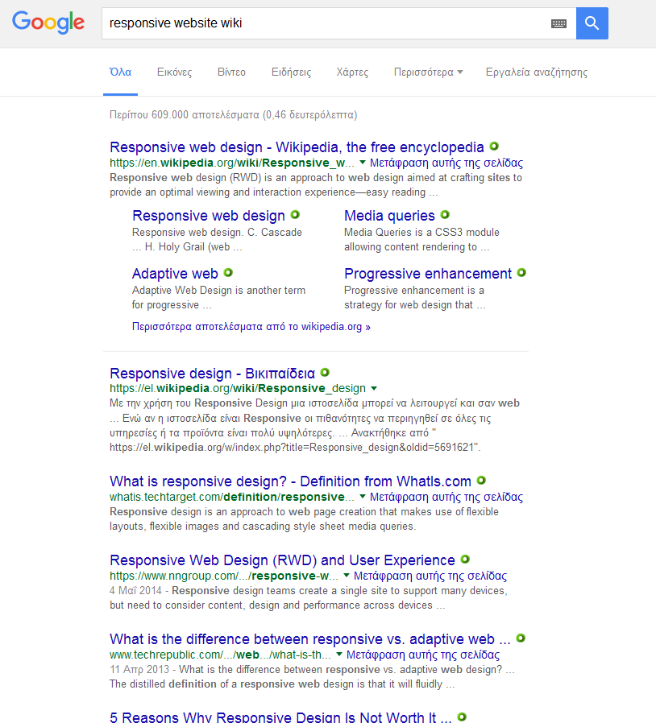Switch to the Βίντεο tab
The height and width of the screenshot is (723, 656).
pyautogui.click(x=231, y=72)
